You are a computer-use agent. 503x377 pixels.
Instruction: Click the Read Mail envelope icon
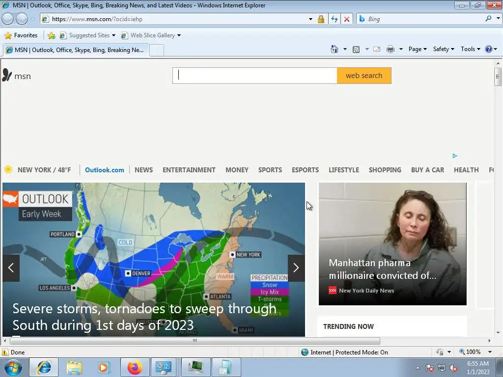[x=377, y=49]
